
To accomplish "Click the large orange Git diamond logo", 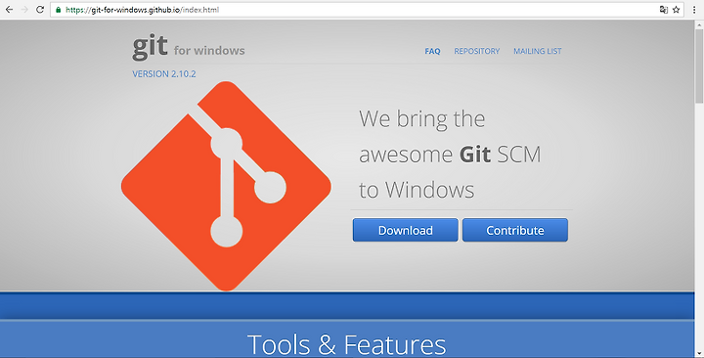I will (226, 186).
